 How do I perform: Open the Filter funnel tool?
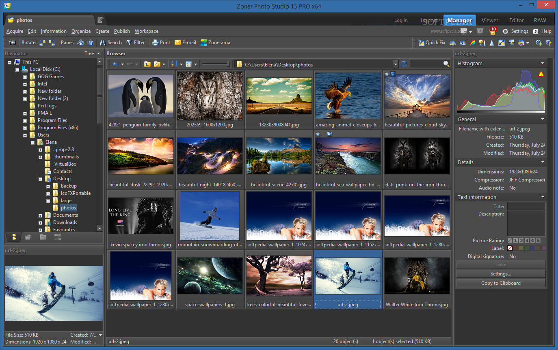(135, 43)
